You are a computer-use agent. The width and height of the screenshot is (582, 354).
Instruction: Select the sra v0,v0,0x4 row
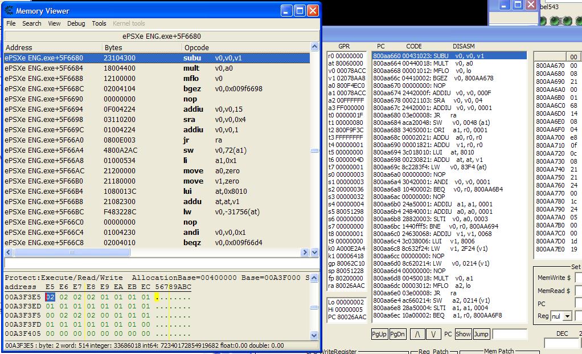(x=157, y=120)
